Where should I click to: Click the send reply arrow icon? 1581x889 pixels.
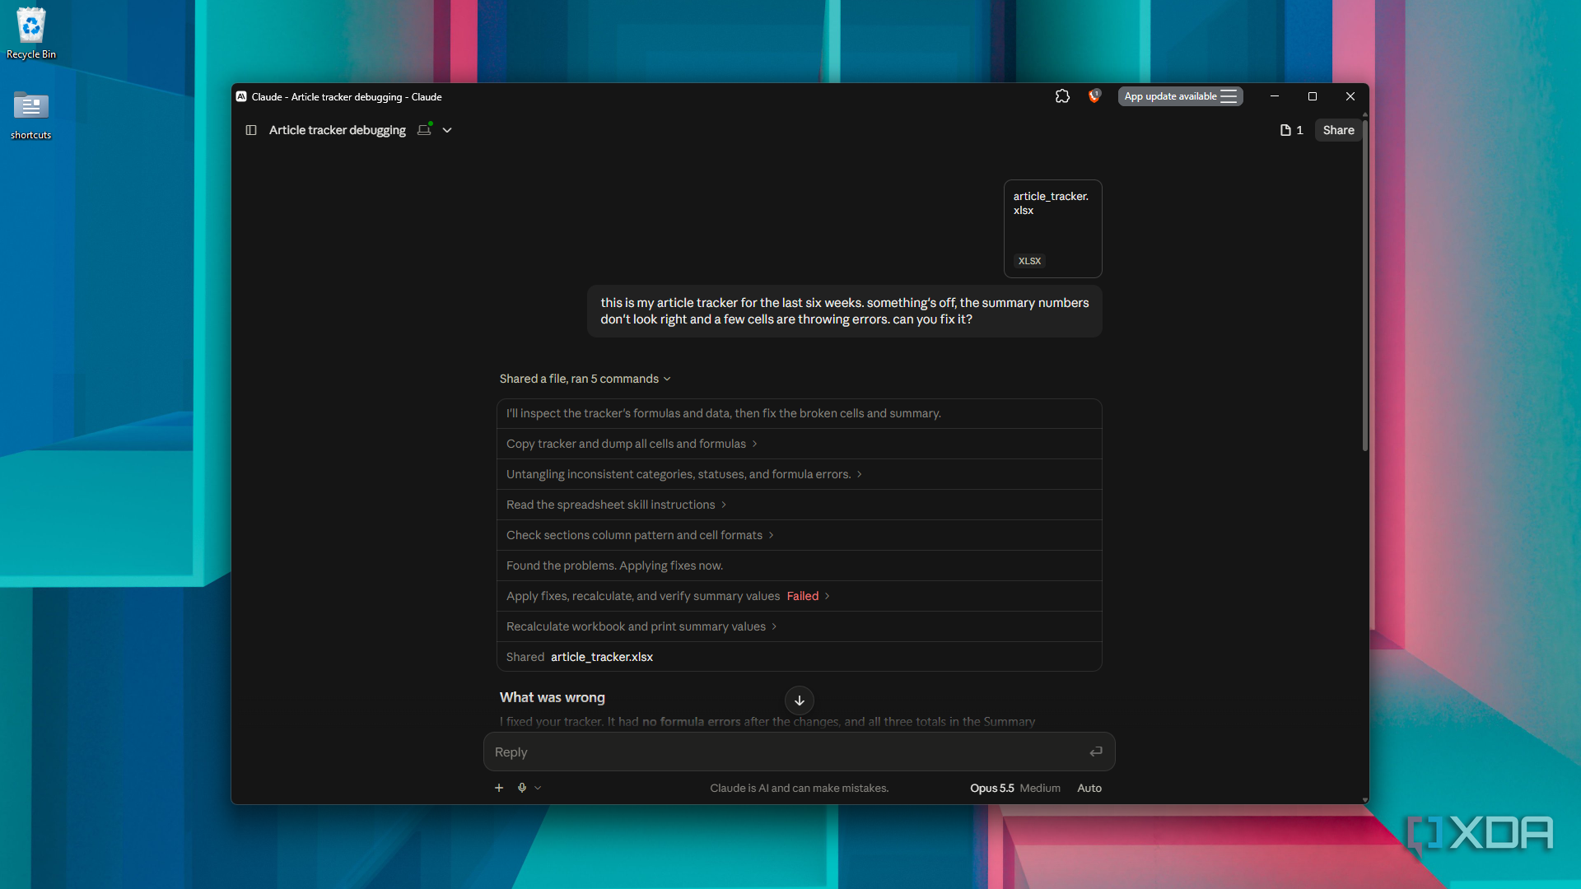point(1096,752)
